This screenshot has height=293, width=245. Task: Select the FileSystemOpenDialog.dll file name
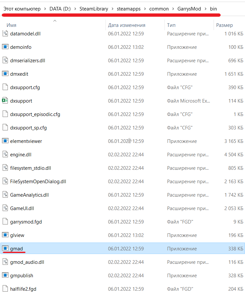click(38, 182)
